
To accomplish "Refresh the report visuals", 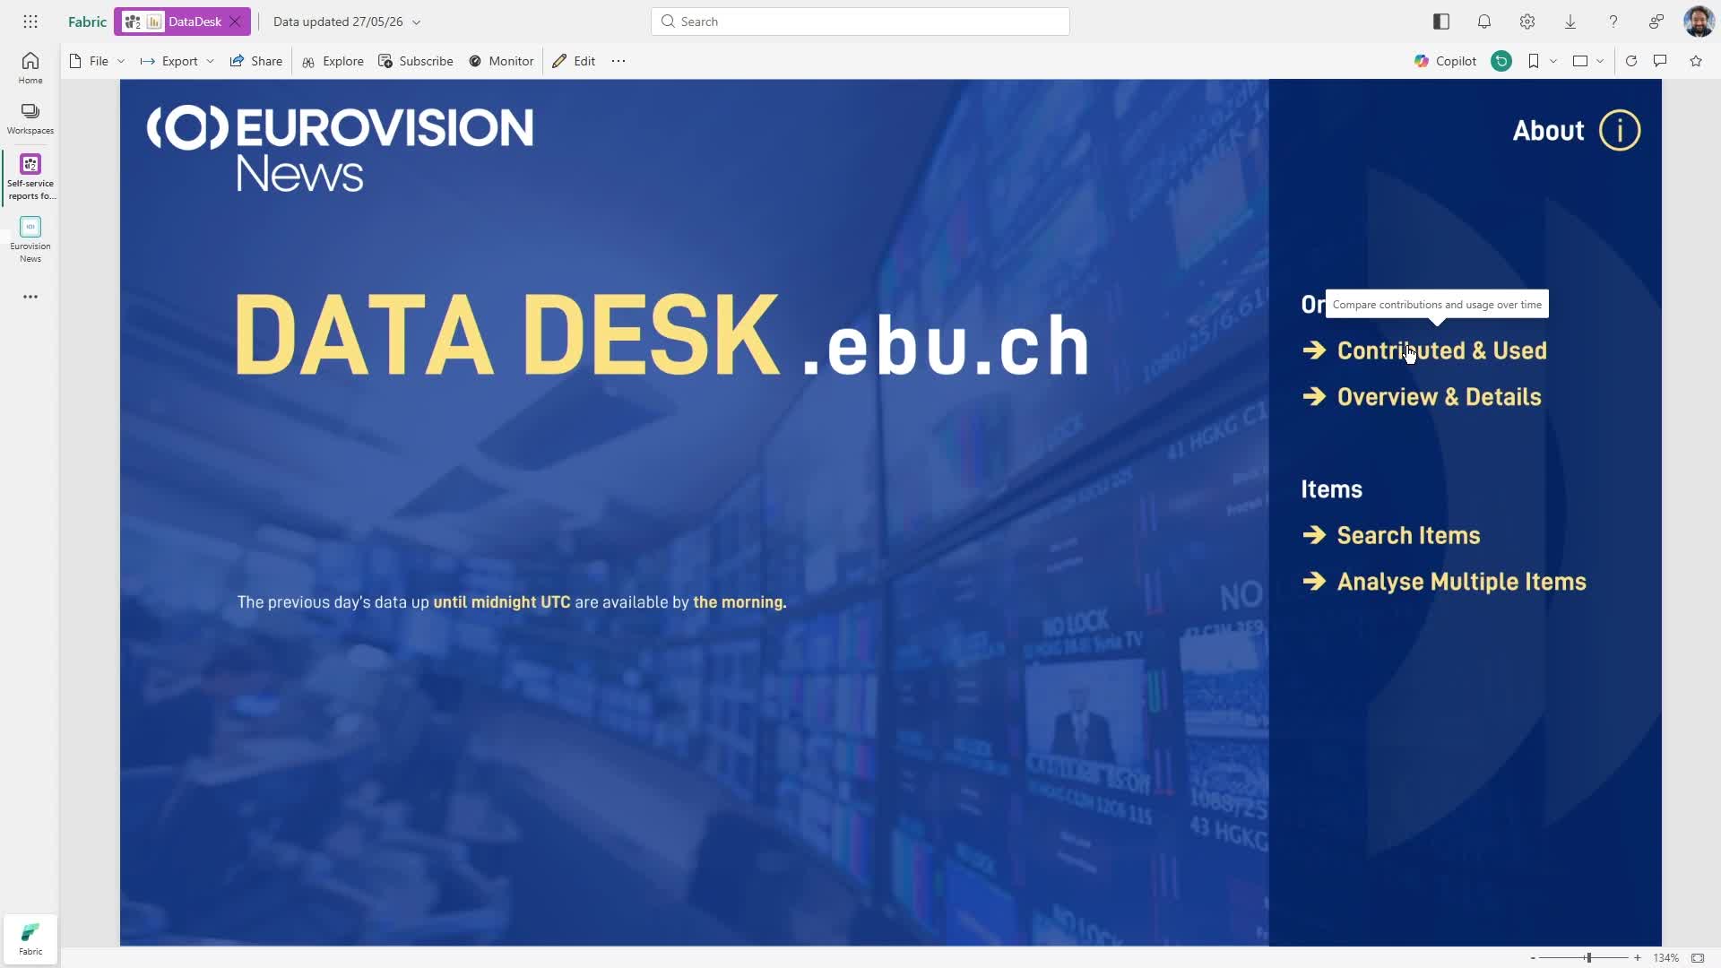I will coord(1631,61).
